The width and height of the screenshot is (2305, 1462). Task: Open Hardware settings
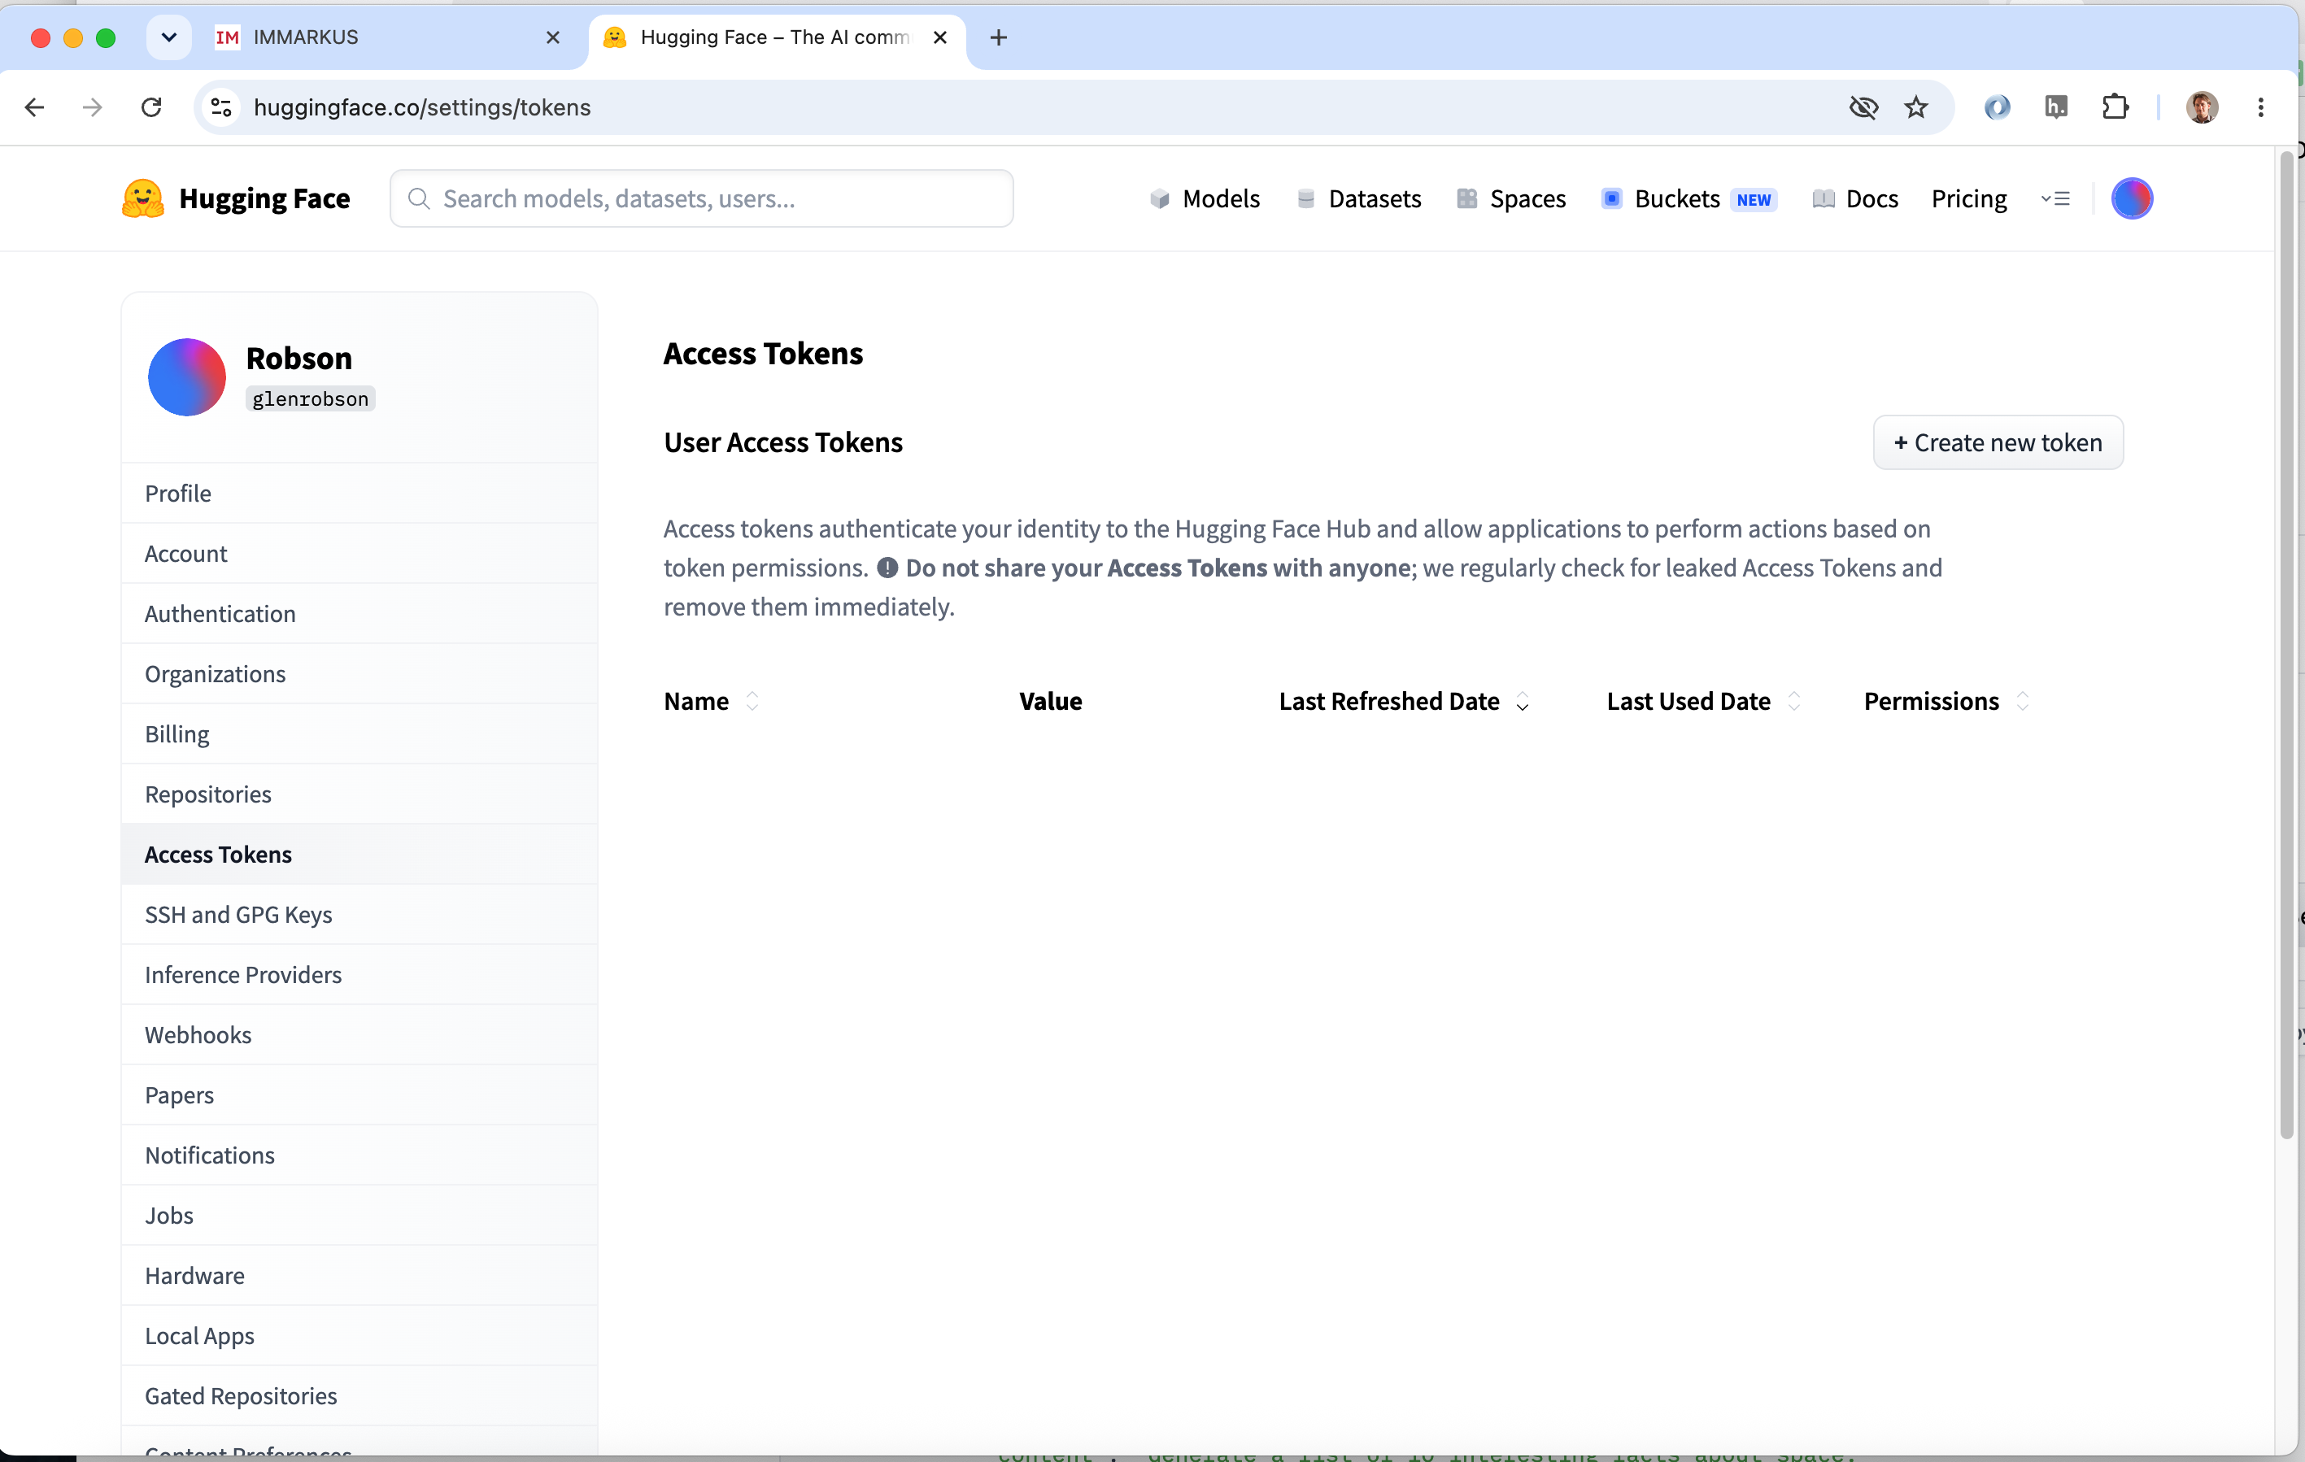coord(360,1277)
